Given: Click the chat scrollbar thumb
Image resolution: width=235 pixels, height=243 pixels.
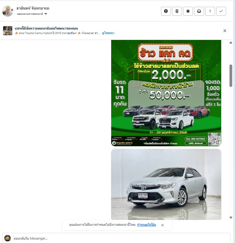Looking at the screenshot, I should click(x=231, y=76).
